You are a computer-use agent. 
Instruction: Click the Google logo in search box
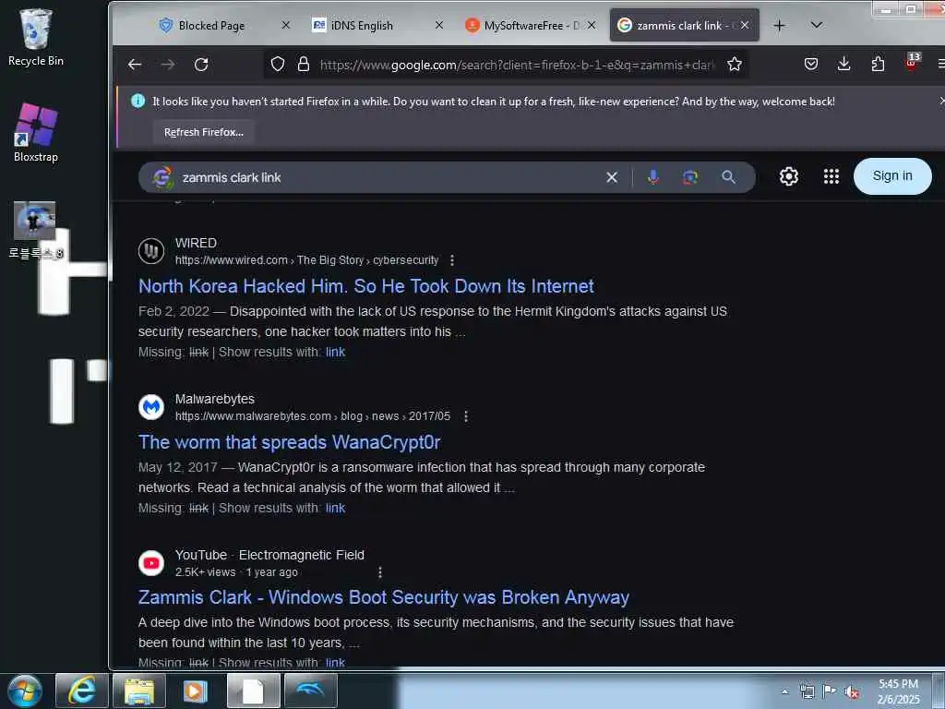(x=162, y=177)
